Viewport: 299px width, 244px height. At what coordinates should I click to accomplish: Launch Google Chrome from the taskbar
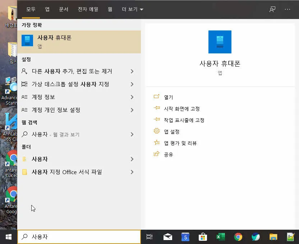238,237
